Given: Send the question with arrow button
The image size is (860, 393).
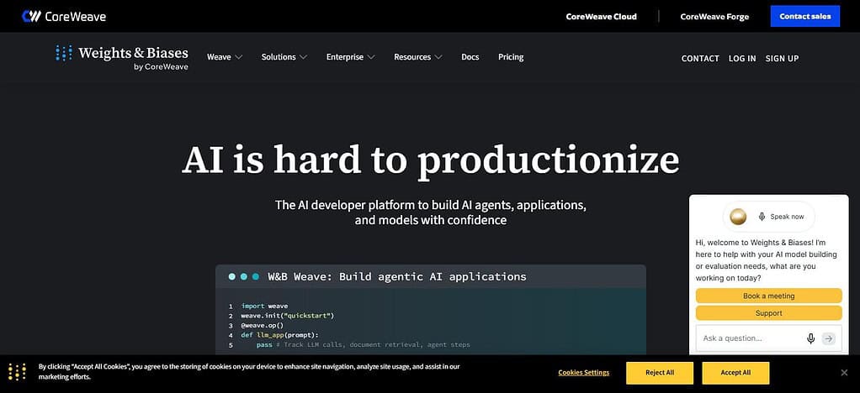Looking at the screenshot, I should tap(829, 338).
